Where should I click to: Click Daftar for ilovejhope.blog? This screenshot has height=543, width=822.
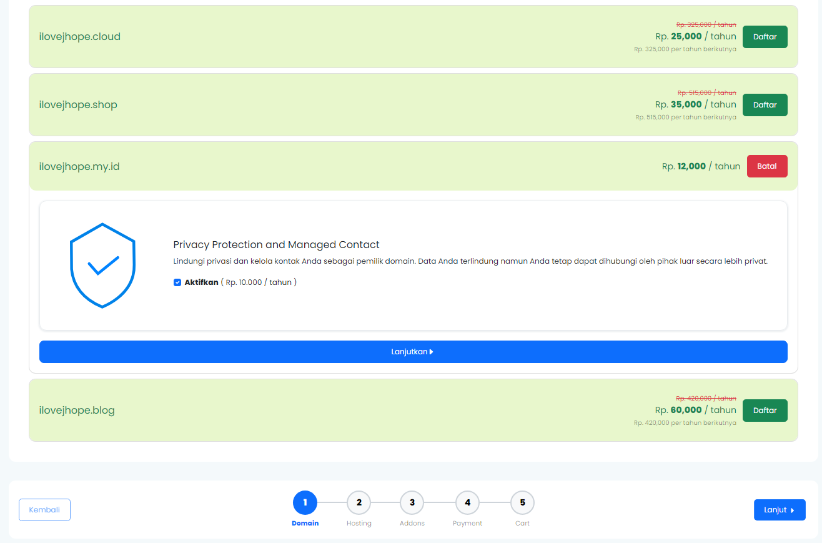765,410
